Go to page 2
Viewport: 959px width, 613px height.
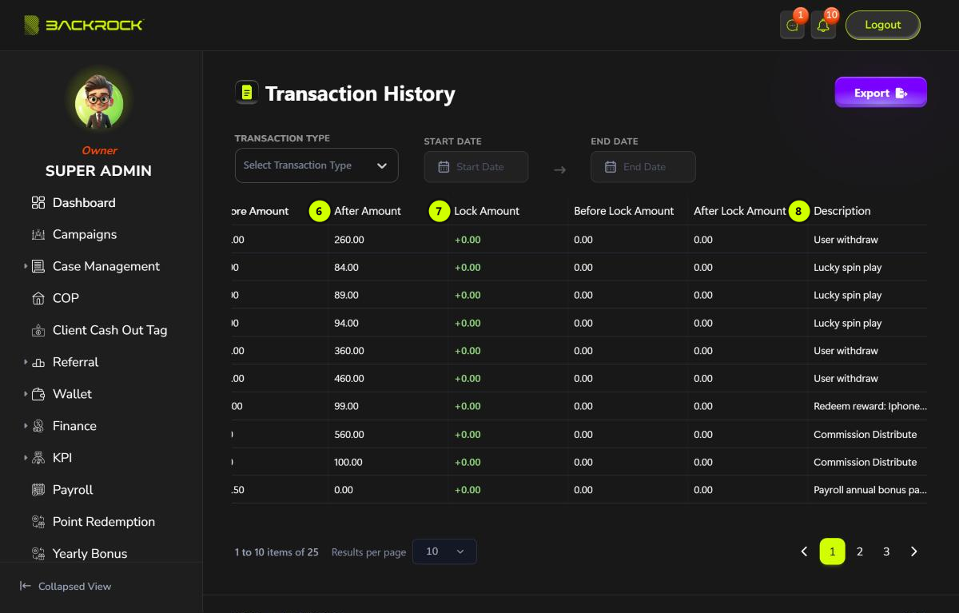coord(859,551)
